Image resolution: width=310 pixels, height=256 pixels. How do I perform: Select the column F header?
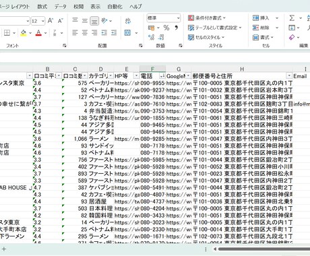153,69
